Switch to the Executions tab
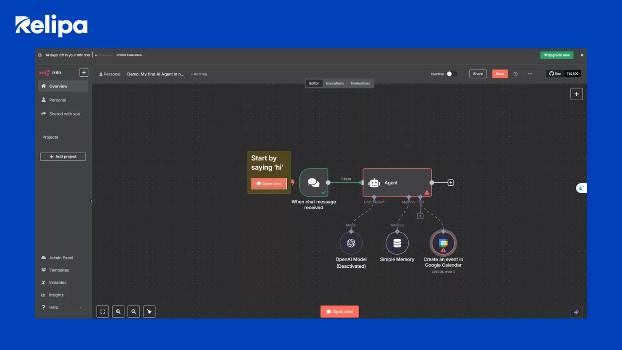Screen dimensions: 622x350 (x=335, y=83)
